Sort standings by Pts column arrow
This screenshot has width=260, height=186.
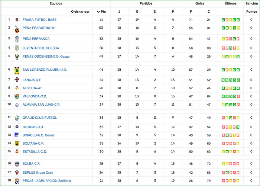[101, 12]
